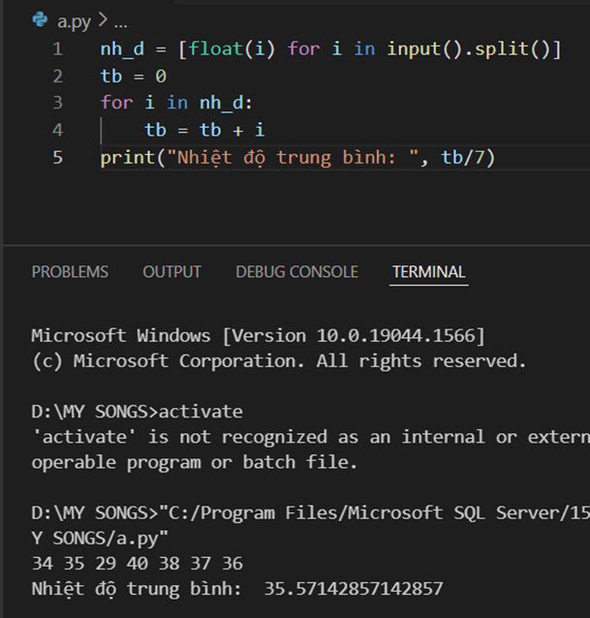Click the terminal input line '34 35 29 40'
Image resolution: width=590 pixels, height=618 pixels.
[x=137, y=563]
